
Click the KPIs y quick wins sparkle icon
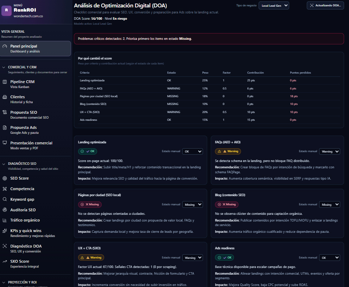point(5,231)
